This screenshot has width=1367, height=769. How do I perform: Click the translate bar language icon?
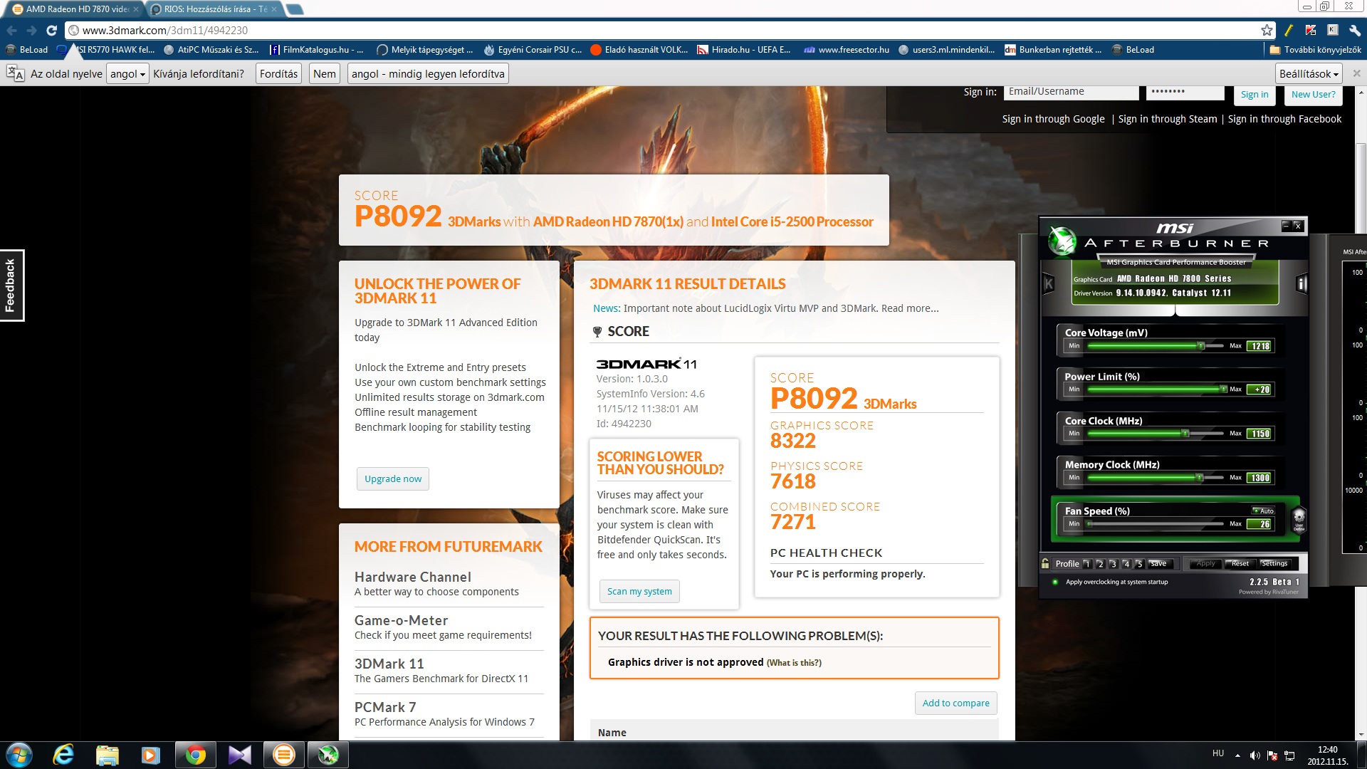15,74
